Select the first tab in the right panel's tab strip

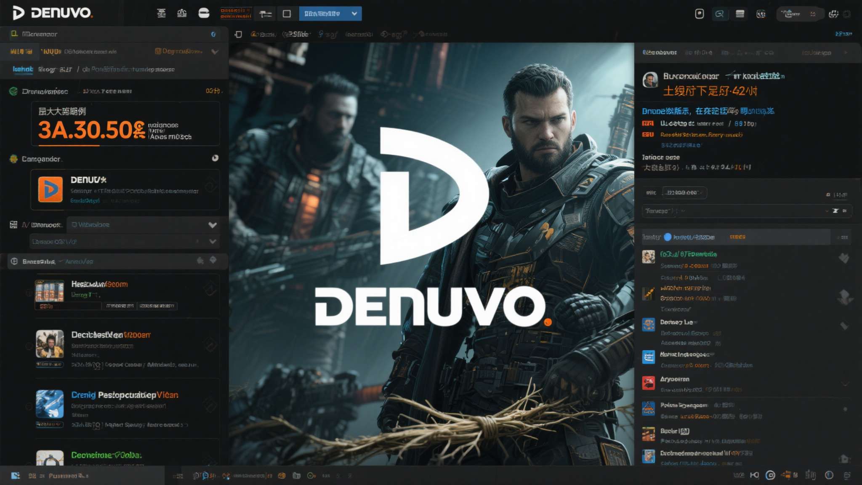[x=660, y=53]
